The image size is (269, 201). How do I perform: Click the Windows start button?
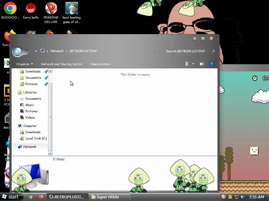pyautogui.click(x=11, y=197)
